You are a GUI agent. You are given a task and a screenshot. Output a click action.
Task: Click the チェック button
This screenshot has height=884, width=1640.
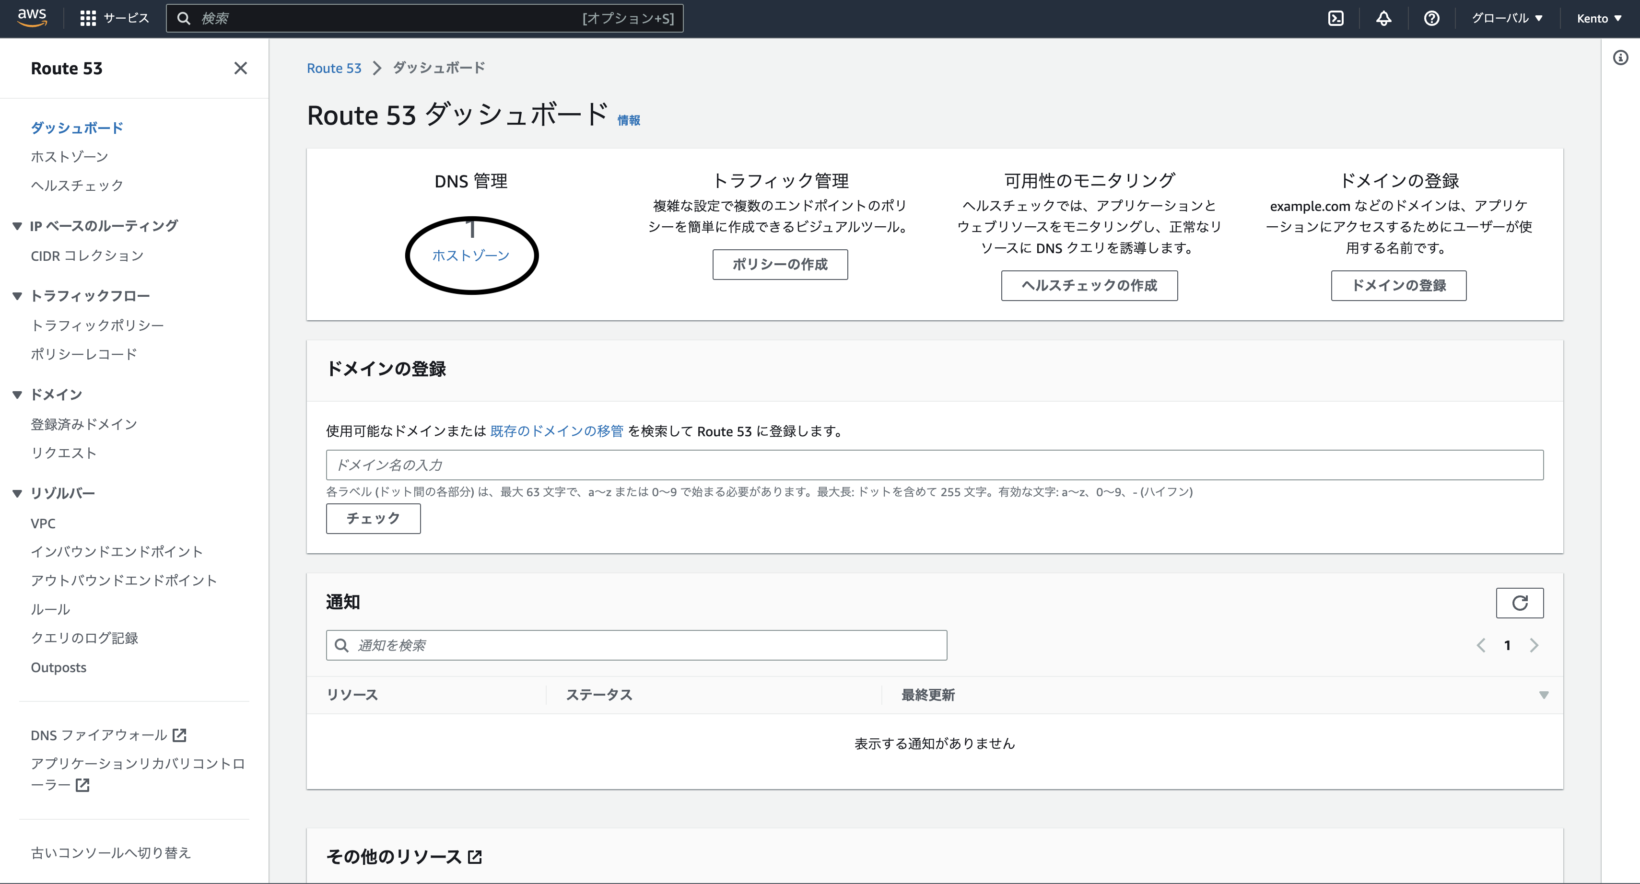[373, 518]
